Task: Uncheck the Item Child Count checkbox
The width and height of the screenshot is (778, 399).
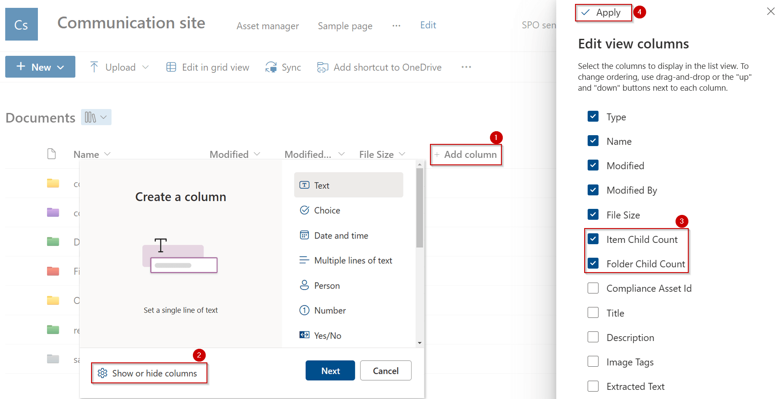Action: (593, 239)
